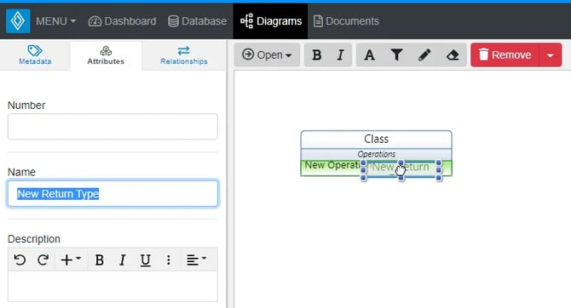Screen dimensions: 571x308
Task: Apply italic in the Description editor
Action: click(123, 260)
